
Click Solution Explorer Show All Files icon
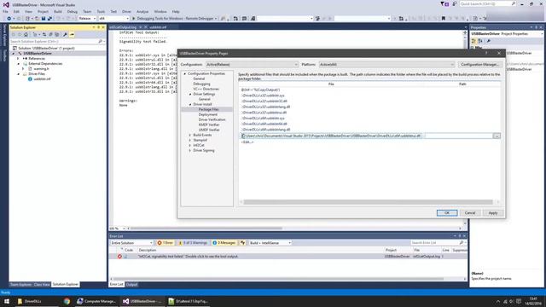pos(57,34)
